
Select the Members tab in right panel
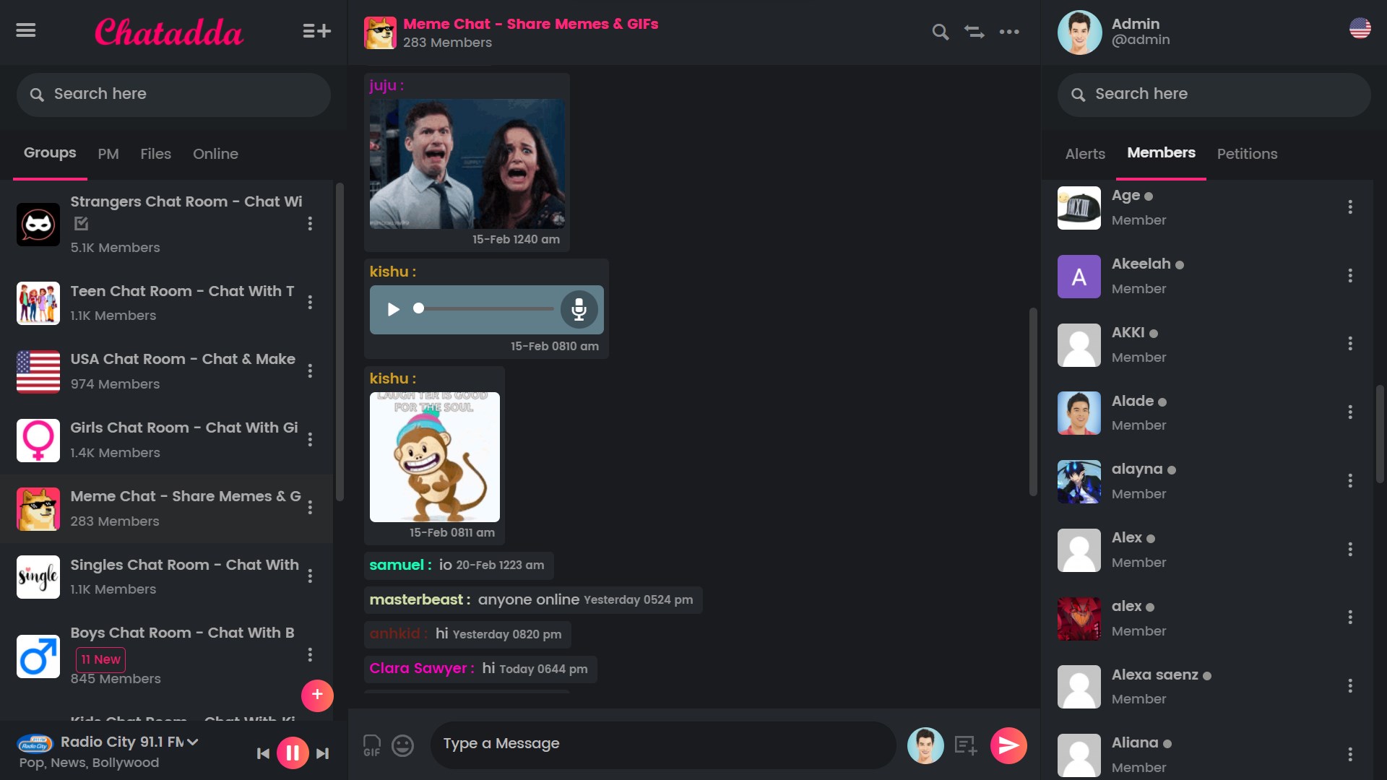(x=1161, y=153)
